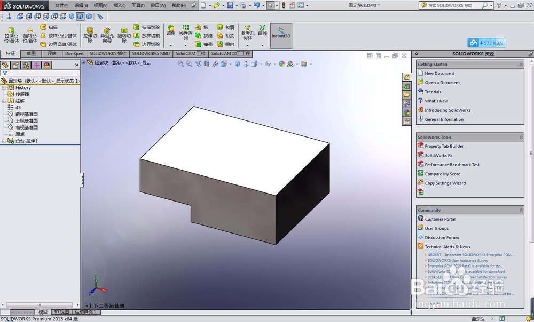Select the Wrap (包覆) tool
534x322 pixels.
click(x=226, y=27)
